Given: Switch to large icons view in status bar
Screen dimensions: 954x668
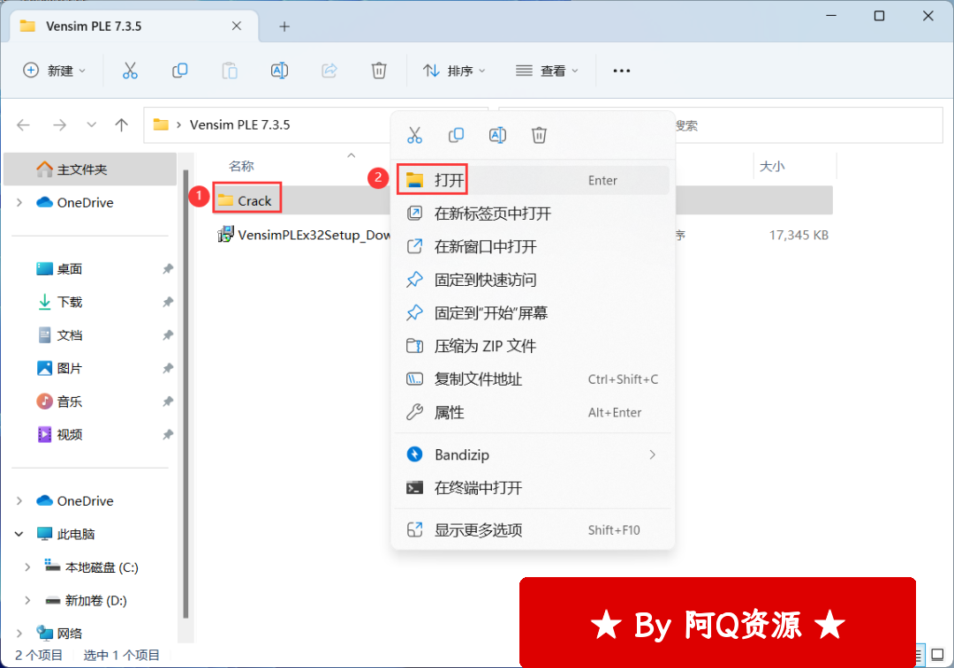Looking at the screenshot, I should (x=937, y=656).
